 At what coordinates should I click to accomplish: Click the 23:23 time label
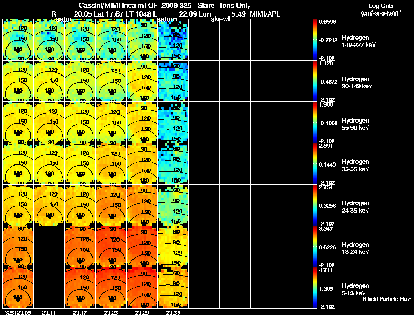coord(111,313)
